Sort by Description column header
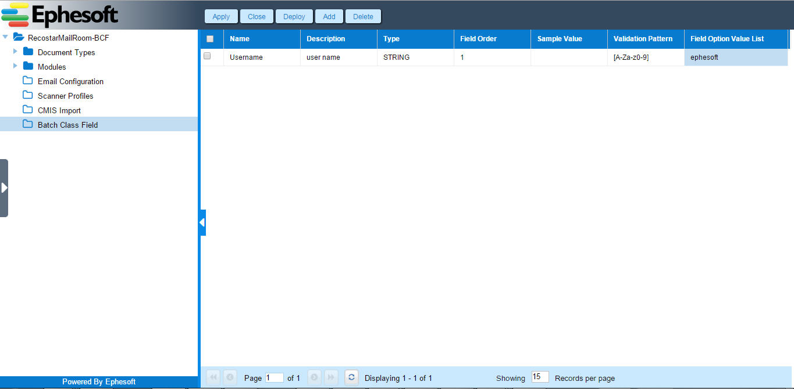Image resolution: width=794 pixels, height=389 pixels. click(x=339, y=39)
